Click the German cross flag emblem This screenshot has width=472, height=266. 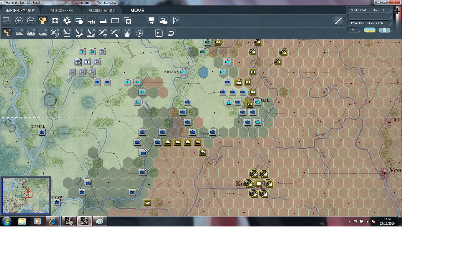397,11
